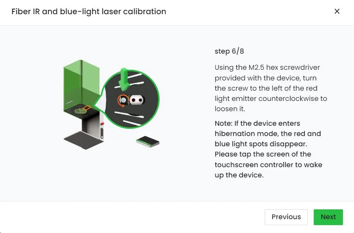This screenshot has height=233, width=354.
Task: Click the green protective enclosure of laser
Action: (81, 86)
